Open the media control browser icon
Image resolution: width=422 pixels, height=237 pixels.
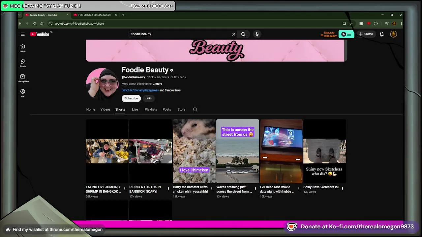pyautogui.click(x=387, y=23)
